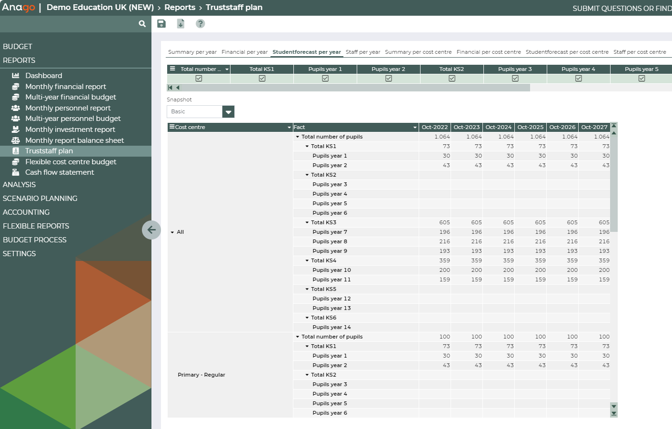Toggle the Total number column checkbox

pyautogui.click(x=199, y=79)
